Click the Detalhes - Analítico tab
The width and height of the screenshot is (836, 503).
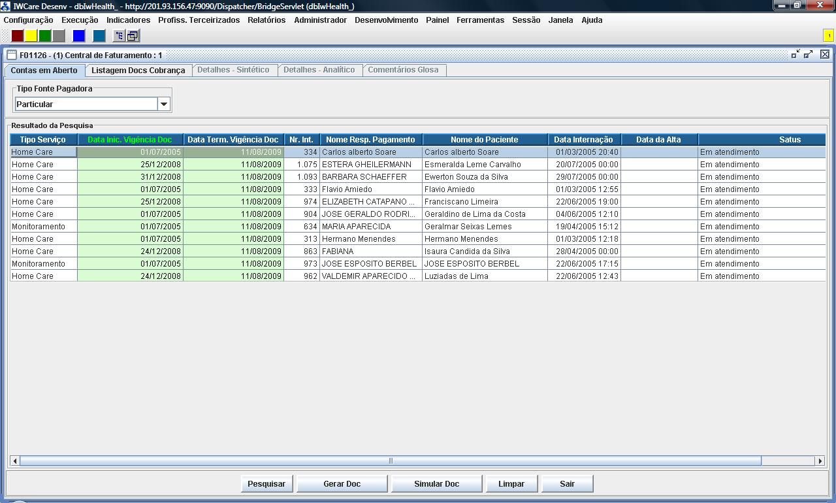(x=319, y=70)
